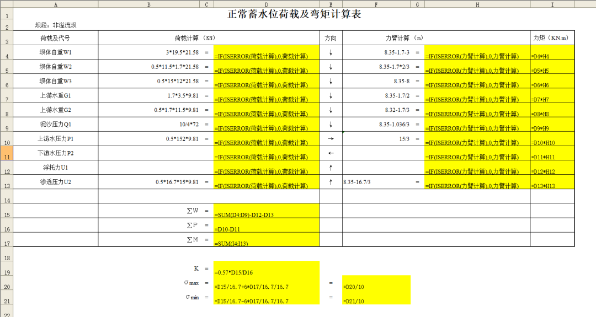Image resolution: width=596 pixels, height=317 pixels.
Task: Select row 4 header
Action: coord(7,52)
